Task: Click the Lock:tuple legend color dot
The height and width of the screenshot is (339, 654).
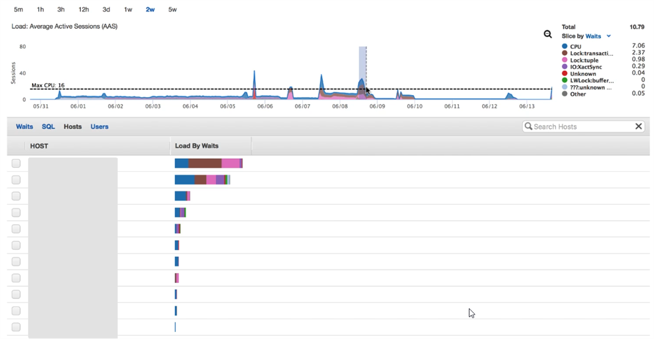Action: coord(565,60)
